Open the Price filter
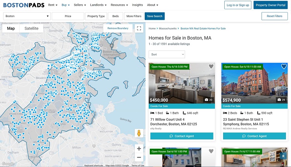The height and width of the screenshot is (167, 291). coord(68,16)
